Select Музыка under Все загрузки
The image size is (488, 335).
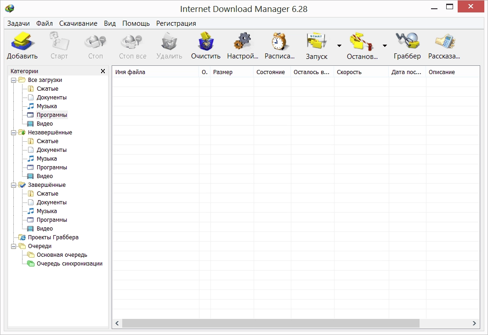click(47, 106)
